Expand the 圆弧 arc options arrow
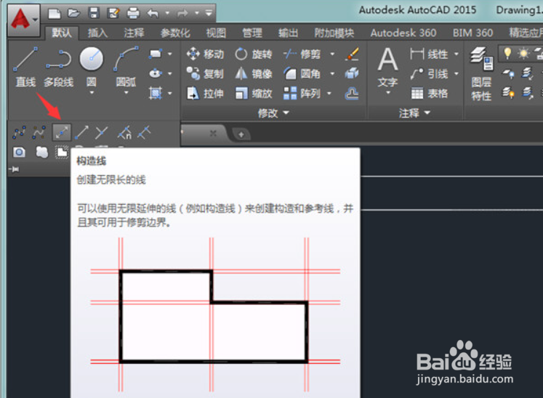This screenshot has width=543, height=398. click(x=126, y=93)
